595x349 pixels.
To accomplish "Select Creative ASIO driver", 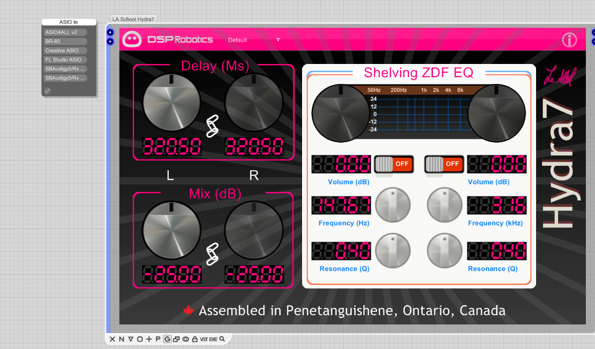I will (x=65, y=50).
